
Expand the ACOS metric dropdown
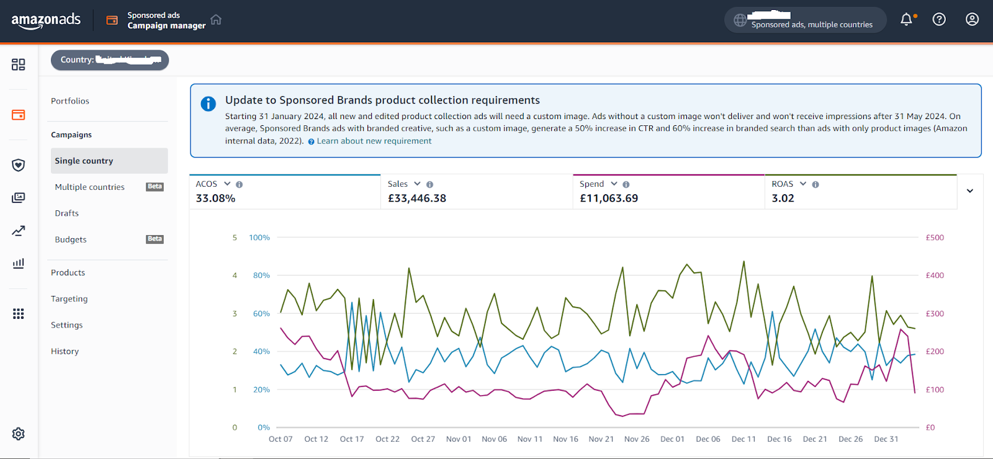(x=227, y=184)
